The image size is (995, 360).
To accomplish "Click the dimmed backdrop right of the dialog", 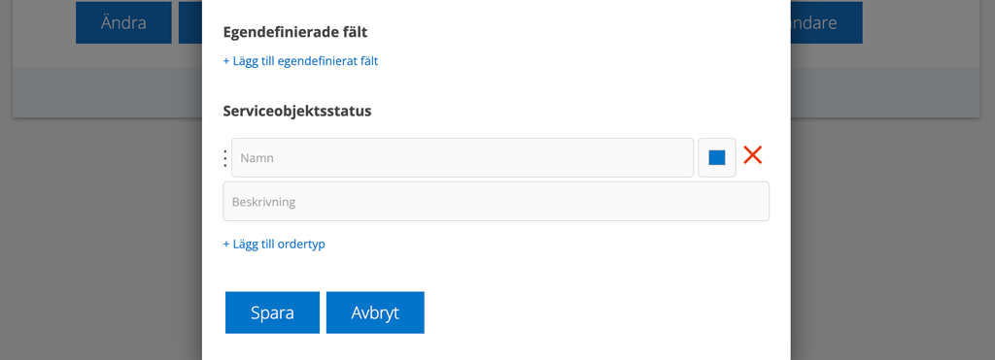I will tap(893, 241).
